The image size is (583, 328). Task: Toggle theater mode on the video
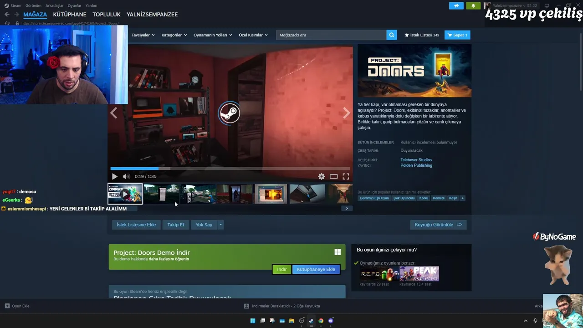(x=334, y=177)
